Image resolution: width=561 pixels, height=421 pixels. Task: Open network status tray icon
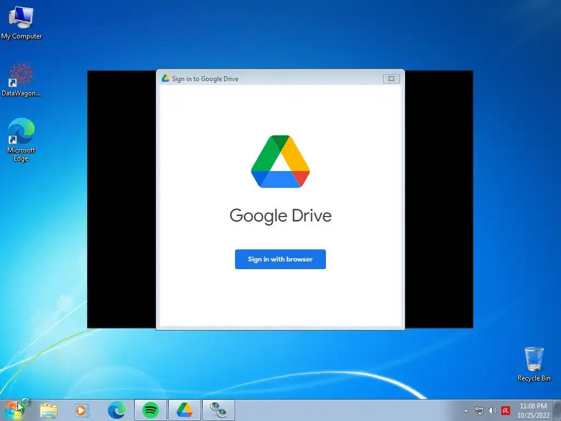pyautogui.click(x=479, y=411)
